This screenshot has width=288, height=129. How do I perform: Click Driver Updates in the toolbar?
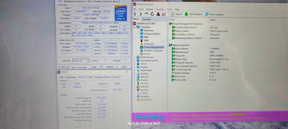(x=214, y=14)
